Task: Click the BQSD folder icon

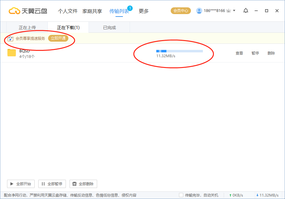Action: pos(12,53)
